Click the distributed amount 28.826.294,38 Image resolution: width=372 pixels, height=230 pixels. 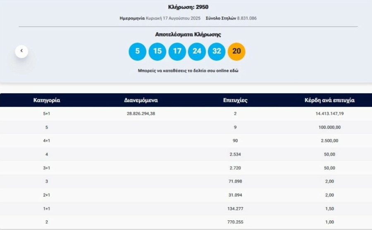click(141, 114)
